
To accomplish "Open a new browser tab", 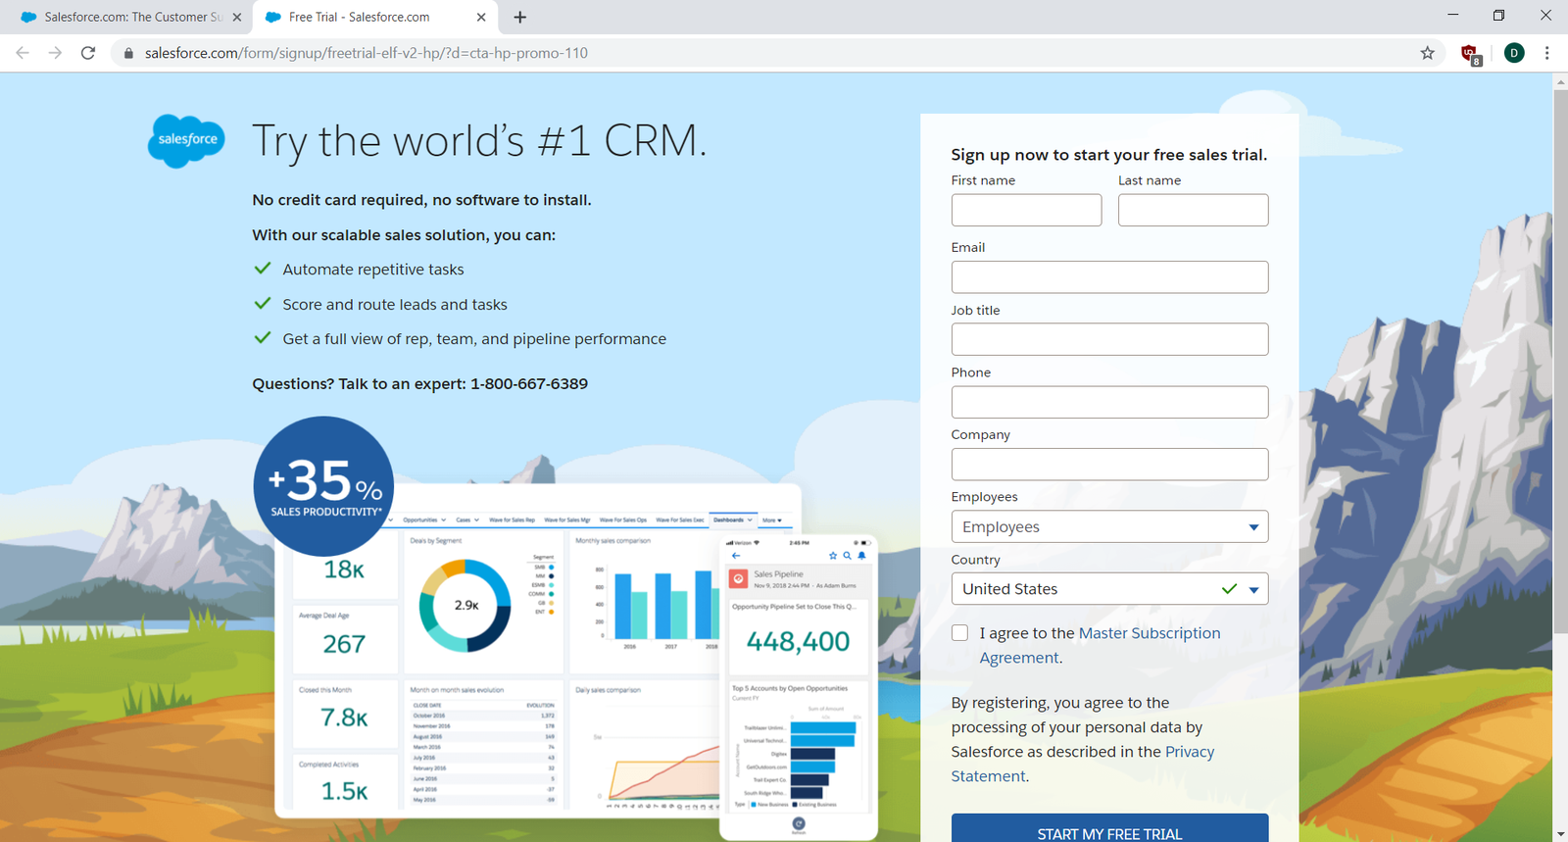I will click(x=520, y=18).
